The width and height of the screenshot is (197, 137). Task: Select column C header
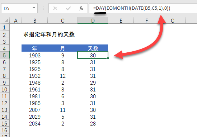click(62, 20)
